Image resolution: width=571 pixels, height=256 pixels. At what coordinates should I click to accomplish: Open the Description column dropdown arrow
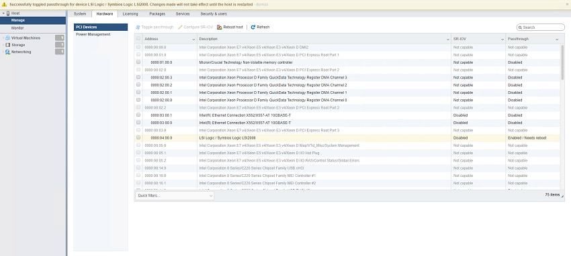click(447, 39)
